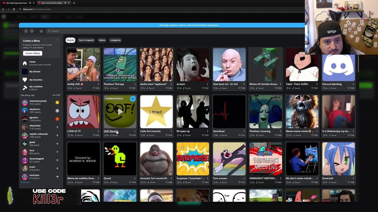378x212 pixels.
Task: Mute the Kick Channel Points browser tab audio
Action: [x=65, y=3]
